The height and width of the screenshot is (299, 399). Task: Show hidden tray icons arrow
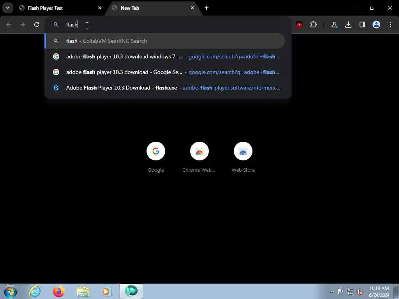331,292
